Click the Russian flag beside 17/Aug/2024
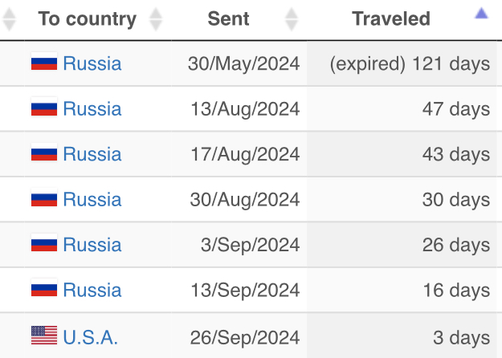 click(x=43, y=153)
